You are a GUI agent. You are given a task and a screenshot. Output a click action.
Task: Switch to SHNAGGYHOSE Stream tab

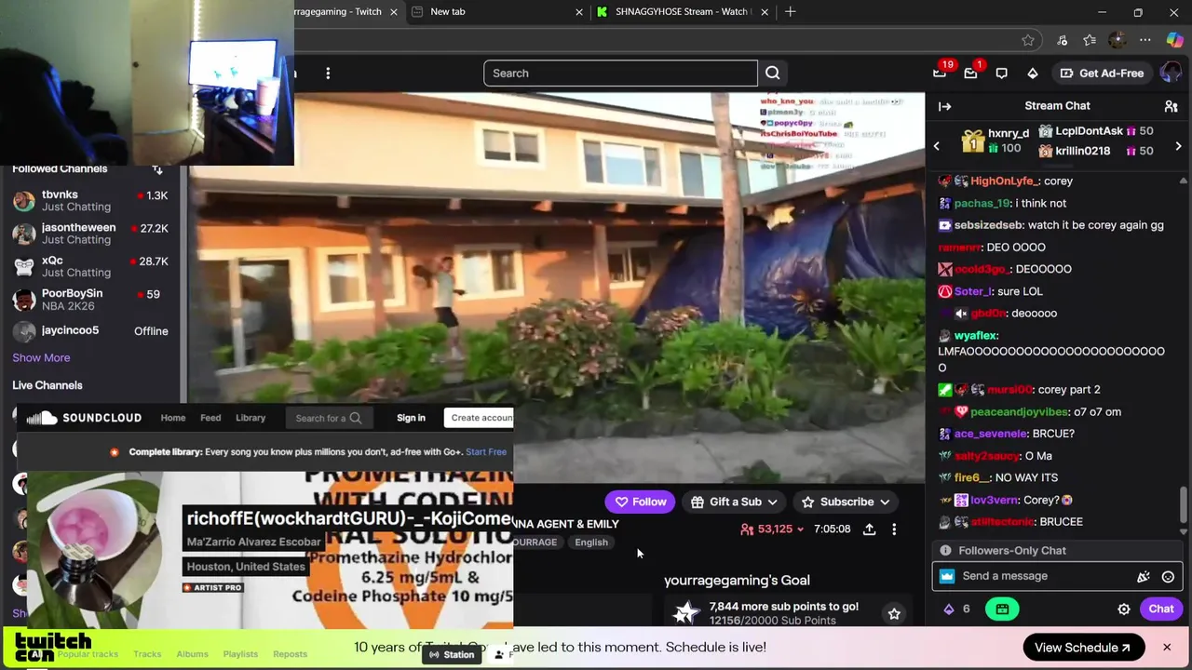pyautogui.click(x=682, y=11)
